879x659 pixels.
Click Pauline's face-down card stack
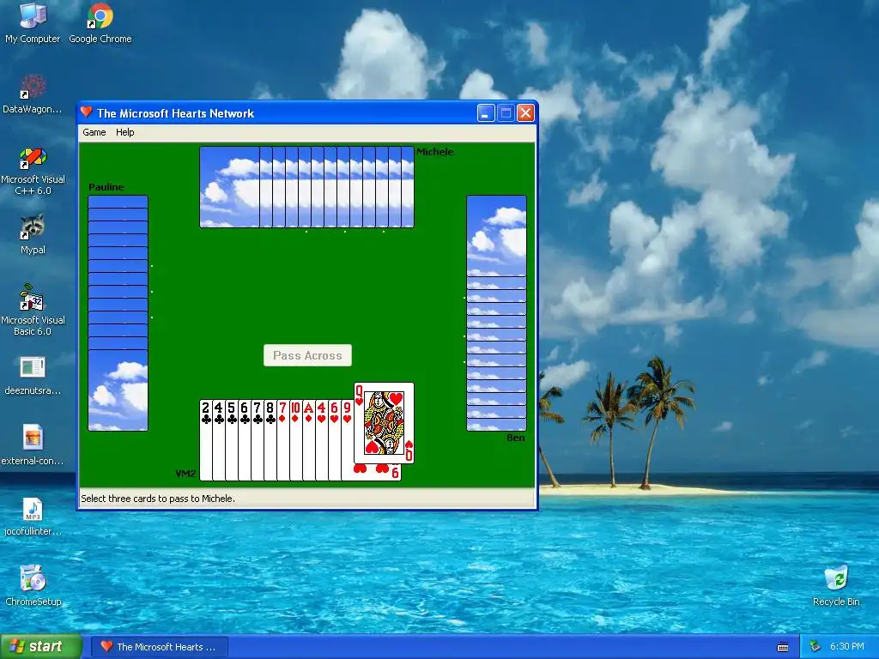tap(118, 312)
